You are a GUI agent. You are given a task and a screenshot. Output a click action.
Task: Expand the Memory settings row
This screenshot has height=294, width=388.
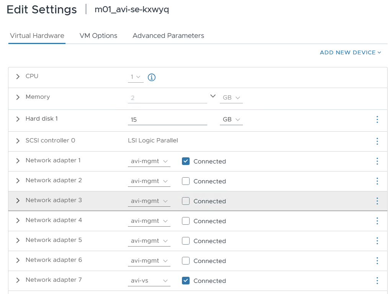pos(18,97)
